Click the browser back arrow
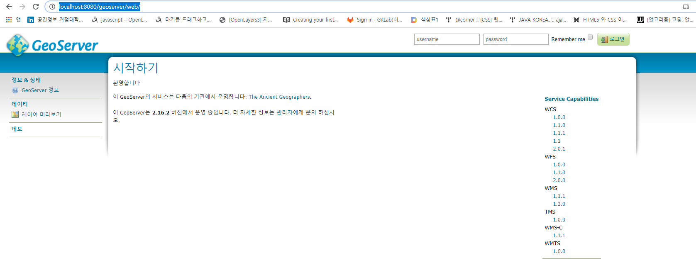Image resolution: width=696 pixels, height=280 pixels. pyautogui.click(x=9, y=7)
